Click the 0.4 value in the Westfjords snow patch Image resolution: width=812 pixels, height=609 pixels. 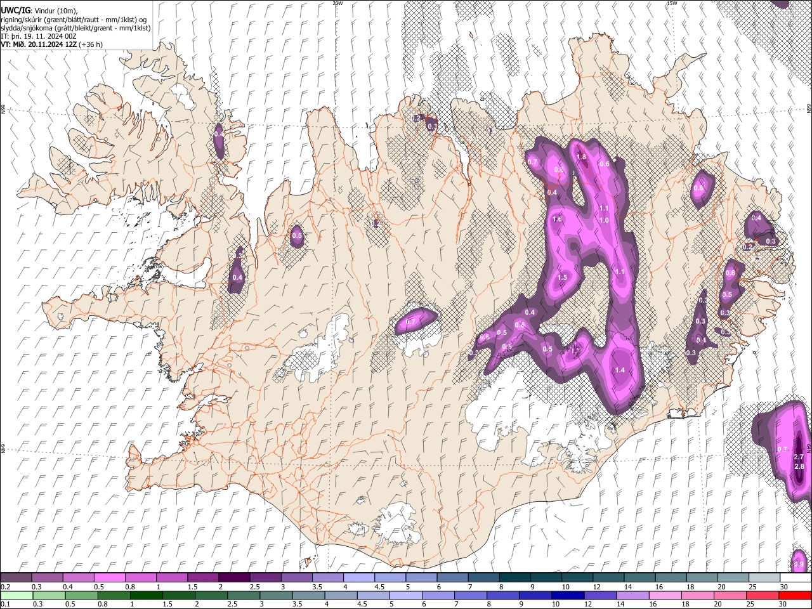(219, 134)
